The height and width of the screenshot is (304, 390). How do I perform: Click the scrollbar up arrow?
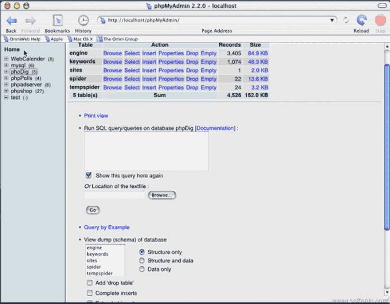(x=387, y=47)
